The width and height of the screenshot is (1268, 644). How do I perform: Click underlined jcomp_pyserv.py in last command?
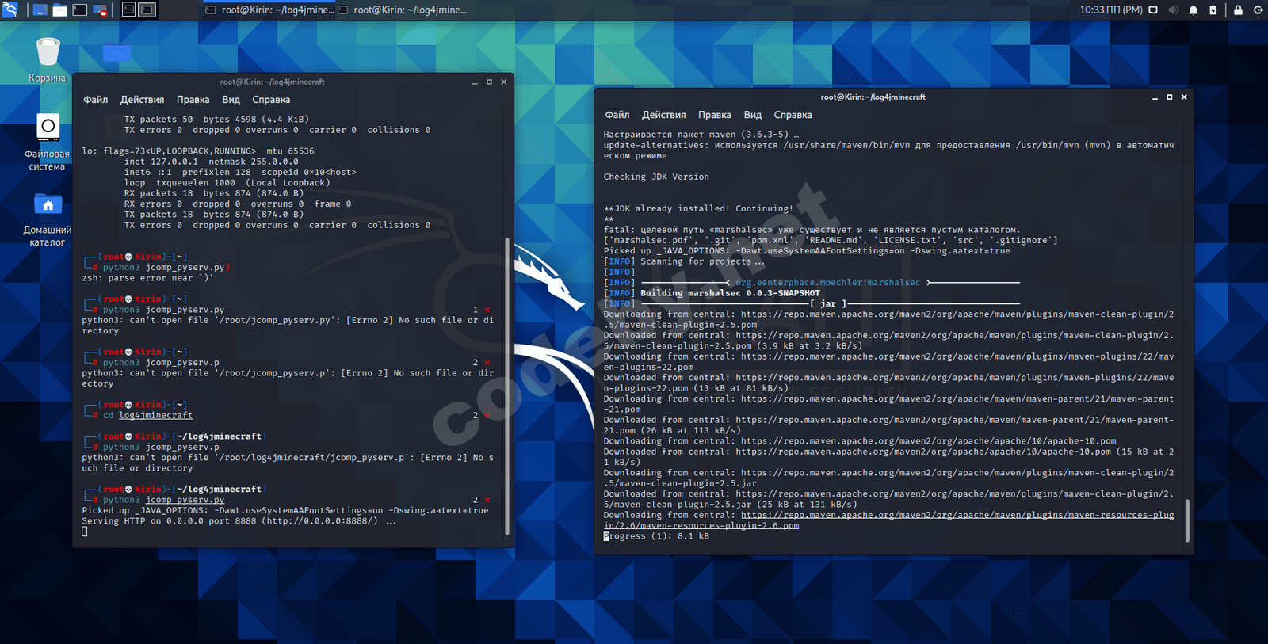185,500
